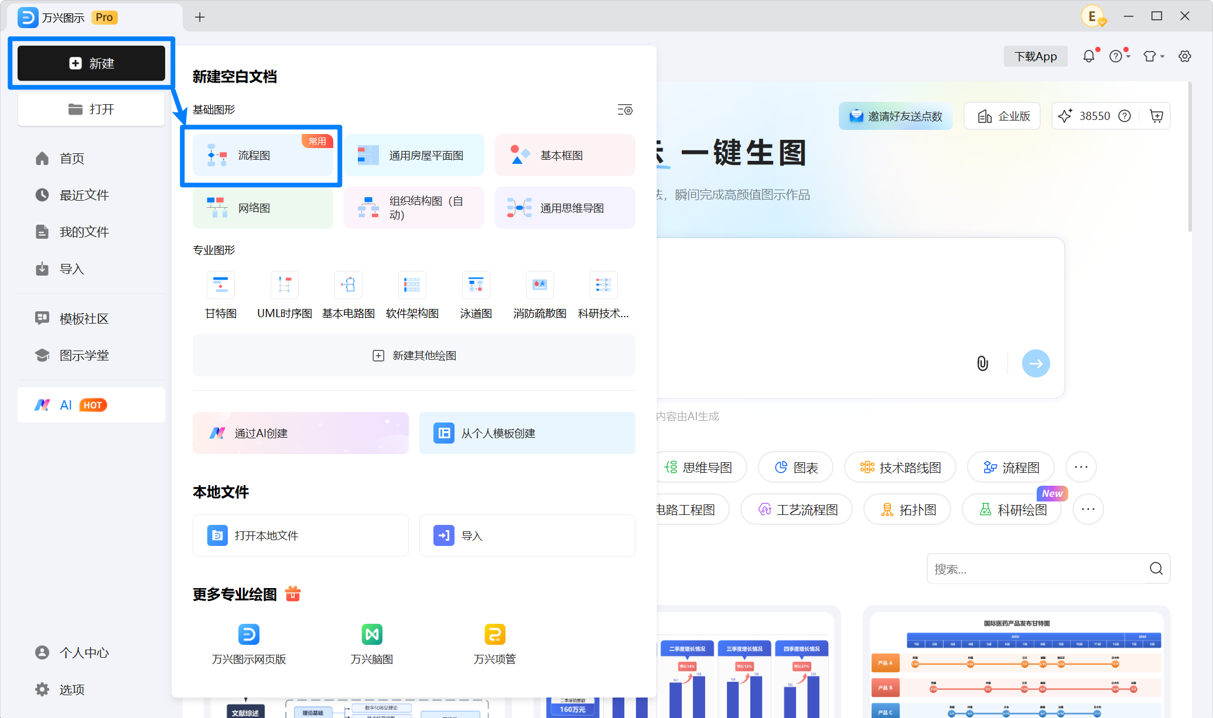Select the 思维导图 category chip

(701, 467)
